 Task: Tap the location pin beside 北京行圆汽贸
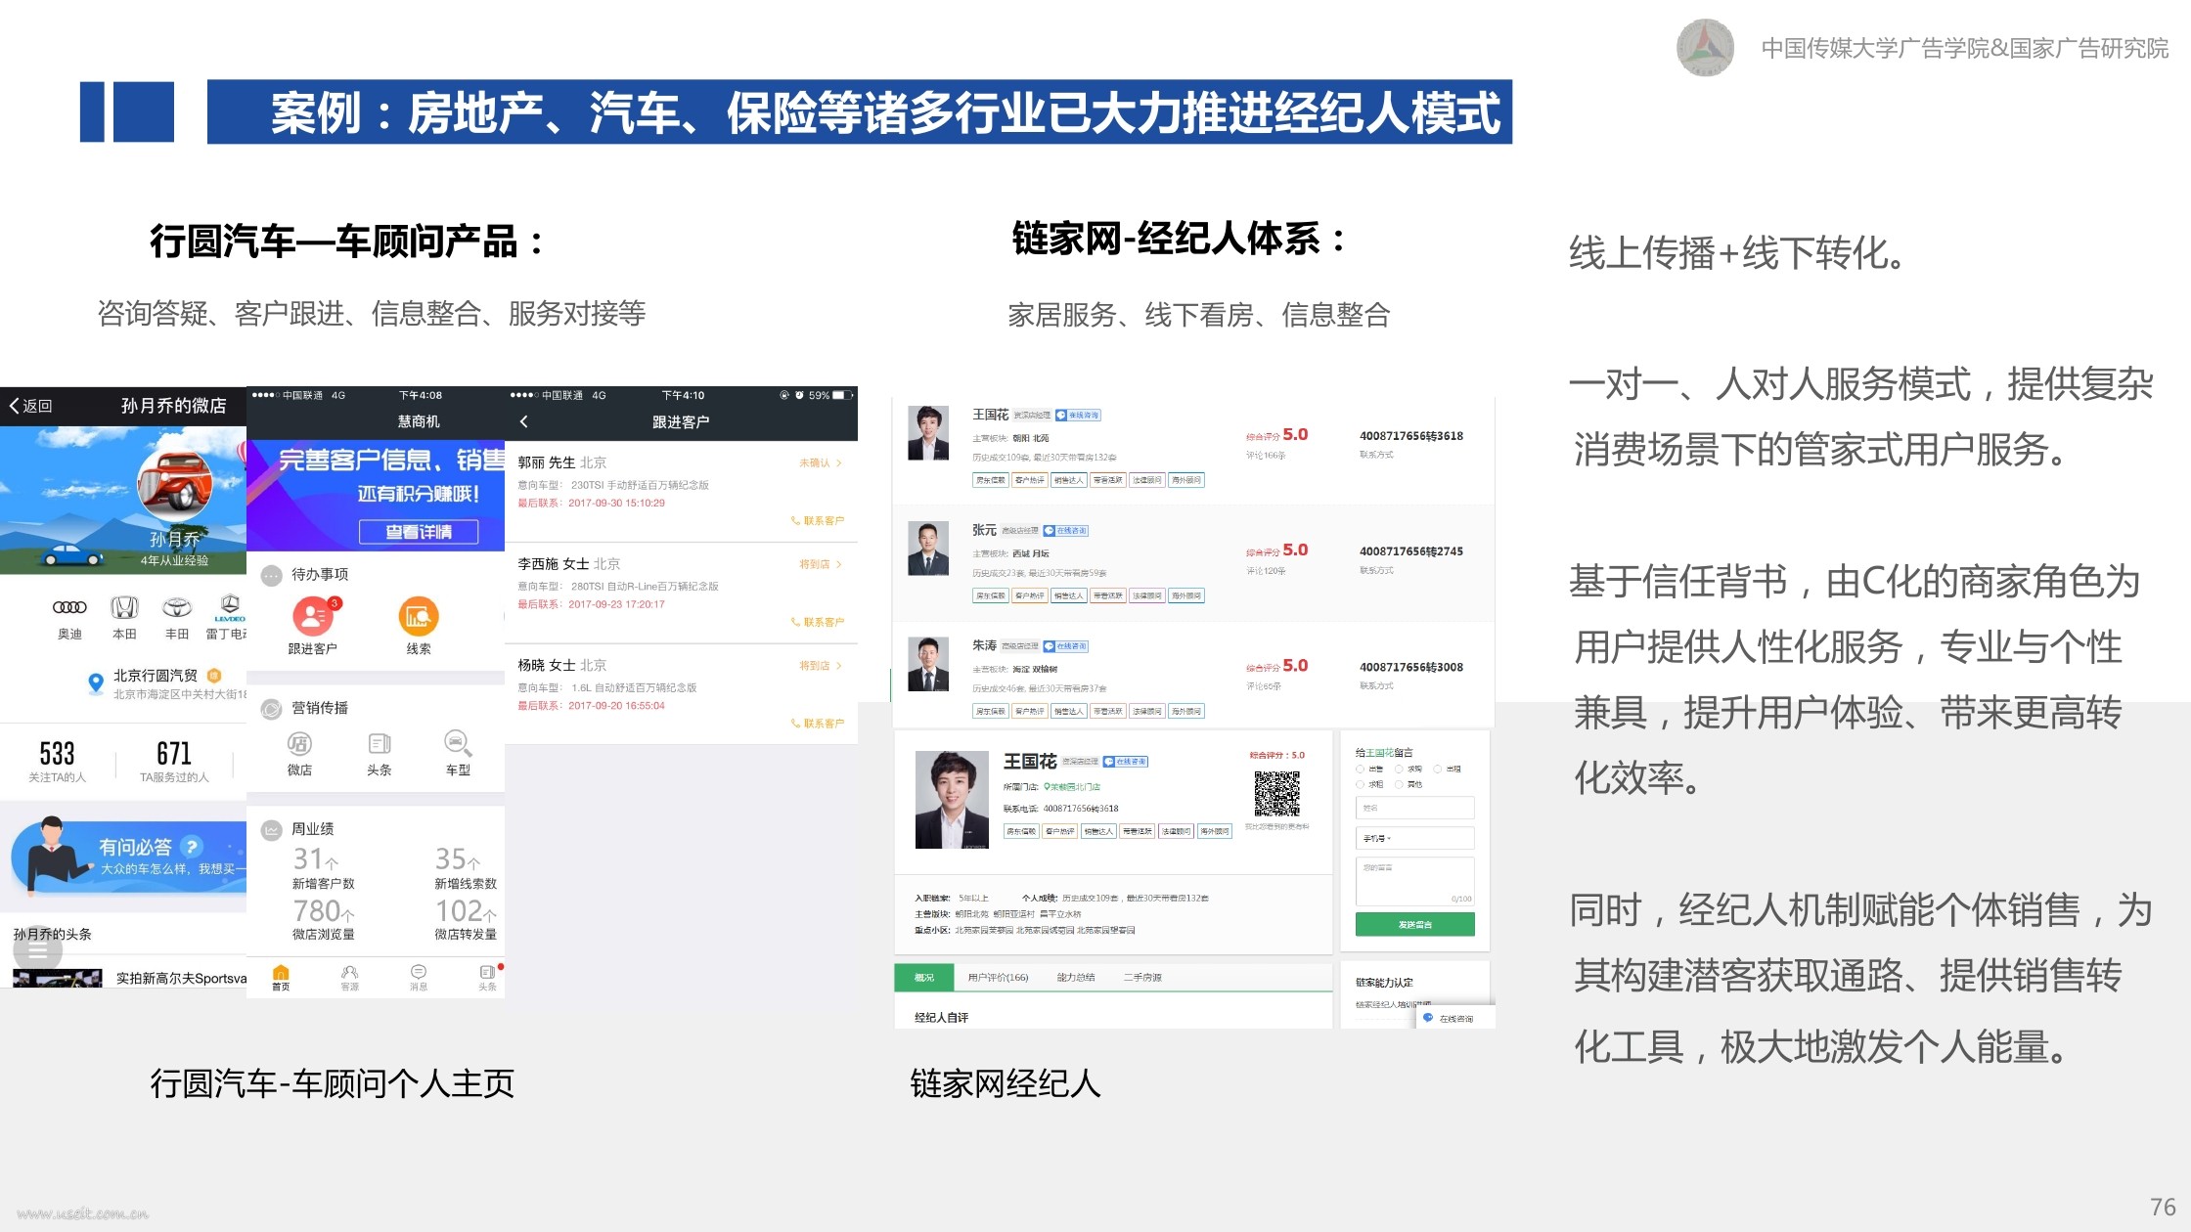[96, 682]
